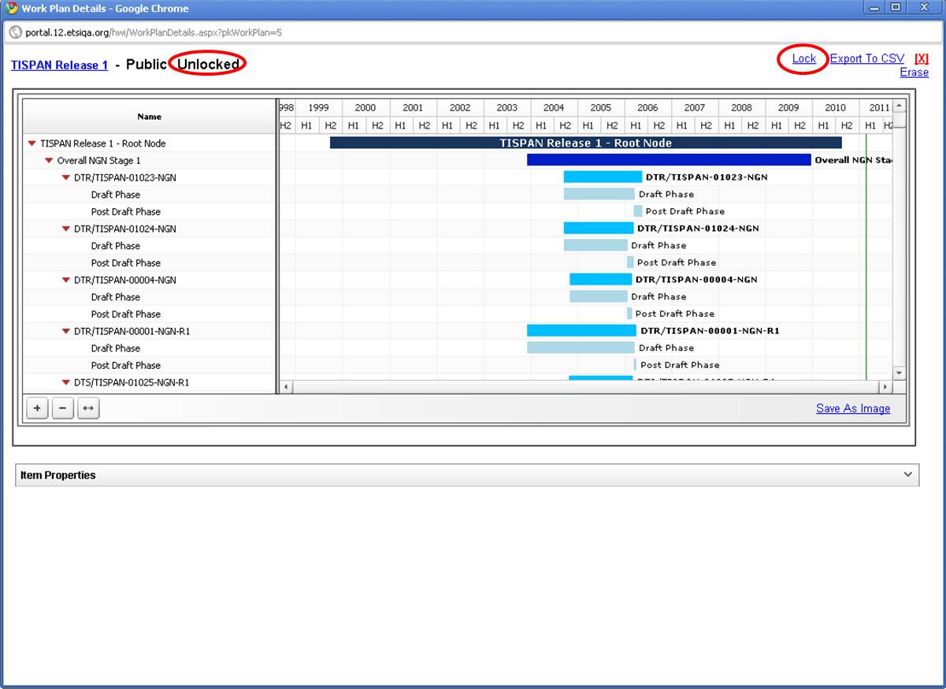Select Draft Phase row under DTR/TISPAN-01024-NGN
The image size is (946, 689).
[x=150, y=246]
